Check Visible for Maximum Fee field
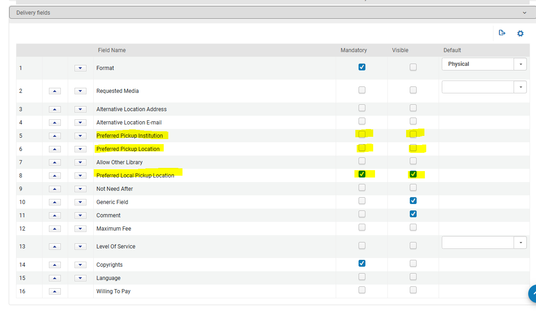536x312 pixels. 413,227
